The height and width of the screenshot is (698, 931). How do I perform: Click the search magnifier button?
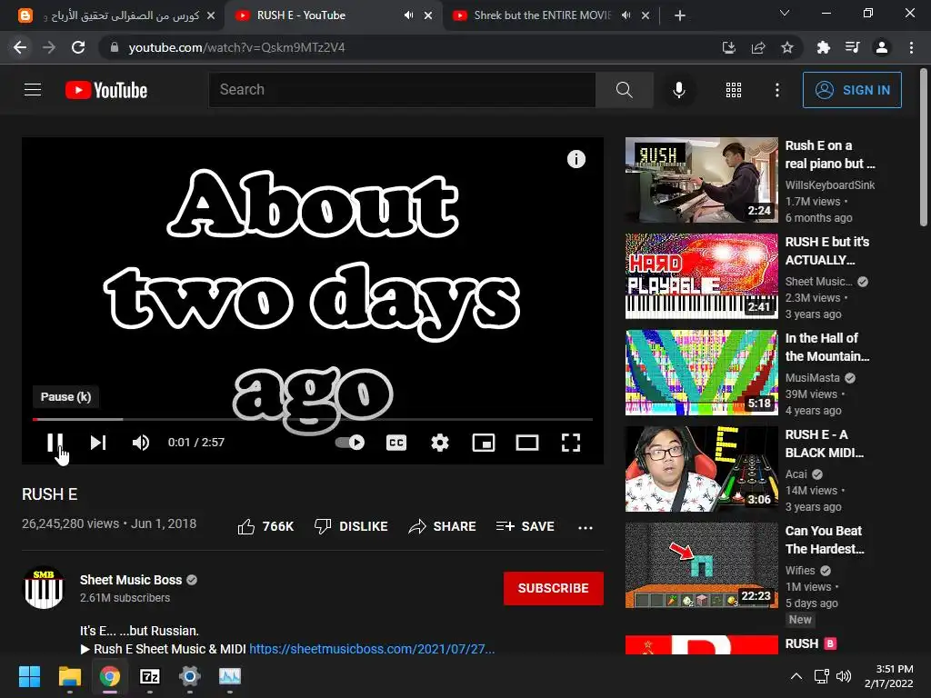pos(624,90)
